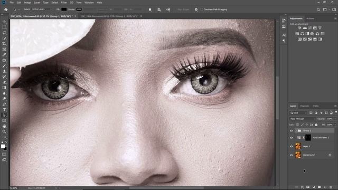Create a new group with folder icon
This screenshot has height=190, width=338.
point(319,187)
